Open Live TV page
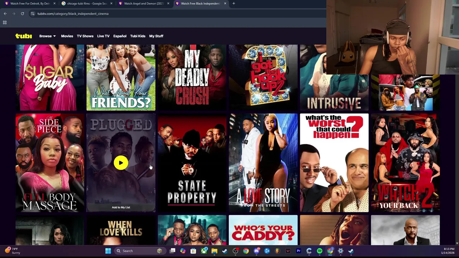 [103, 36]
